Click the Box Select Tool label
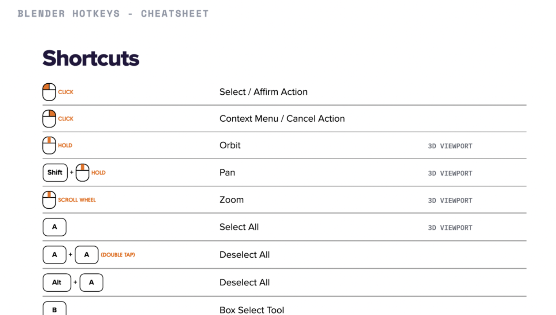556x315 pixels. click(x=252, y=310)
